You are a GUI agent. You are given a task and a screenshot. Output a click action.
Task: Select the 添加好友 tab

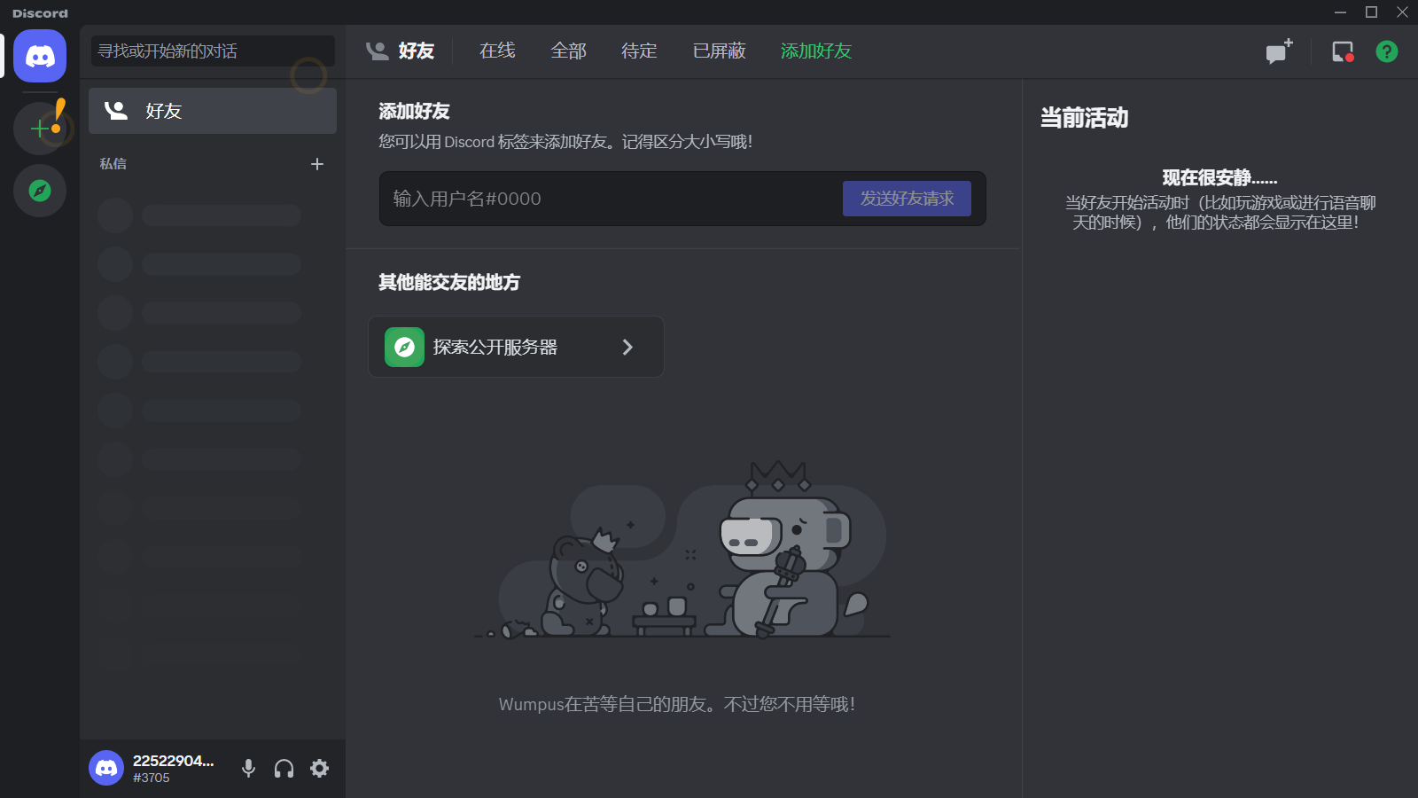(x=816, y=51)
